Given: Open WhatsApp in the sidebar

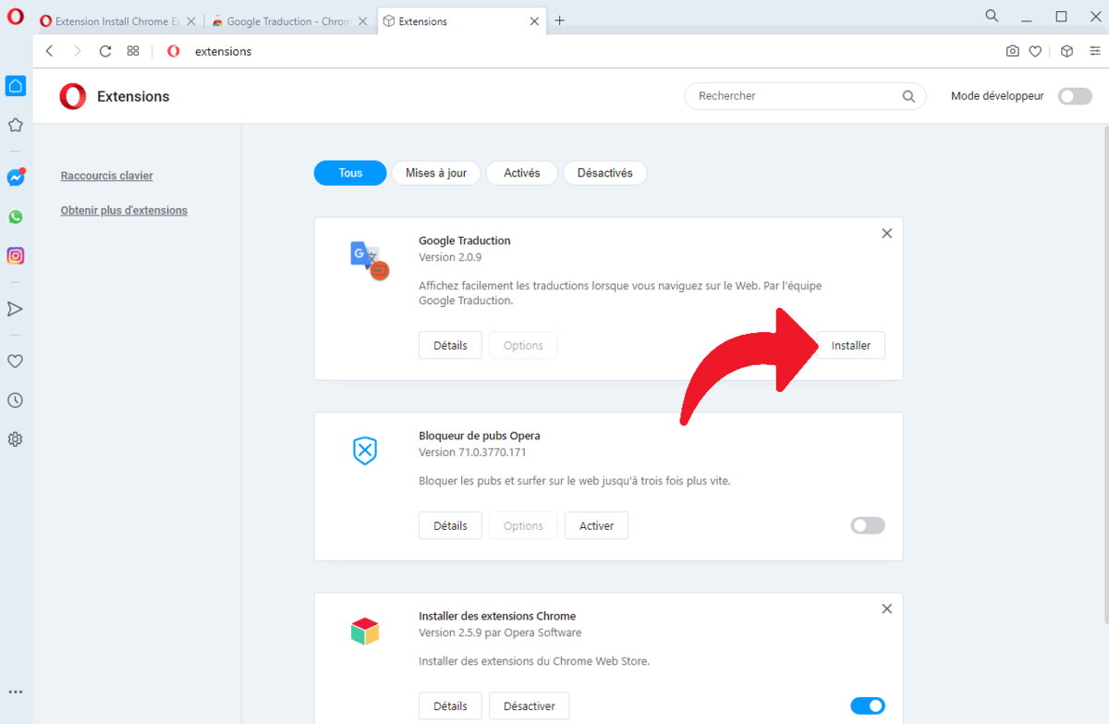Looking at the screenshot, I should [16, 217].
